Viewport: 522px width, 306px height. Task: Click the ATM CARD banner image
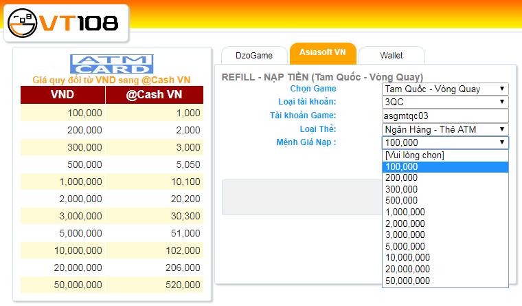point(111,64)
